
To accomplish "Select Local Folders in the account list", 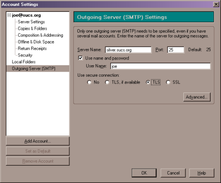I will (x=24, y=62).
